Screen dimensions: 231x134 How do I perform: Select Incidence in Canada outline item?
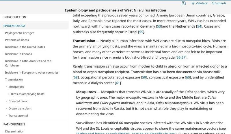tap(18, 54)
